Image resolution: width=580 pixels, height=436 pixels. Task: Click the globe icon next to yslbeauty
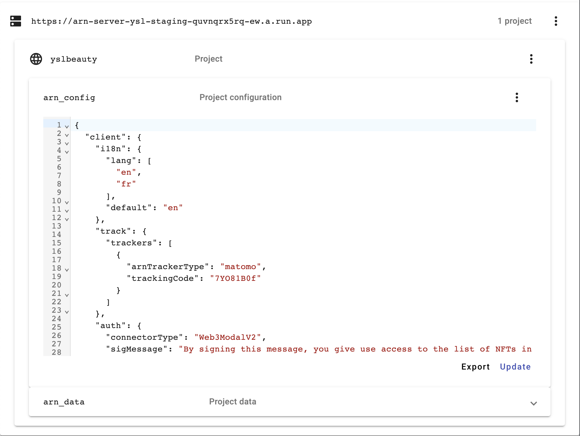pyautogui.click(x=36, y=59)
